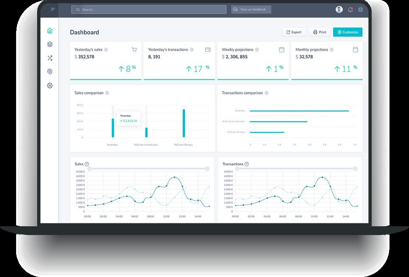Click info icon next to Yesterday's sales
This screenshot has height=277, width=409.
coord(106,49)
